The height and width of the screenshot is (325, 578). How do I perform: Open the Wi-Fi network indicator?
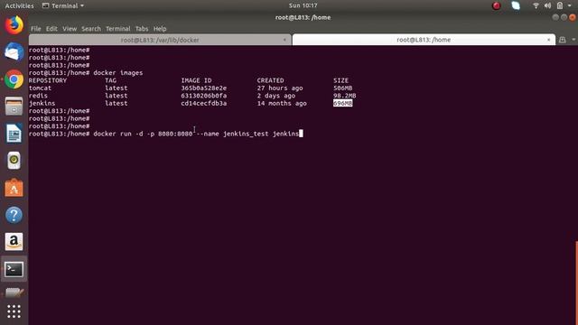pyautogui.click(x=536, y=5)
